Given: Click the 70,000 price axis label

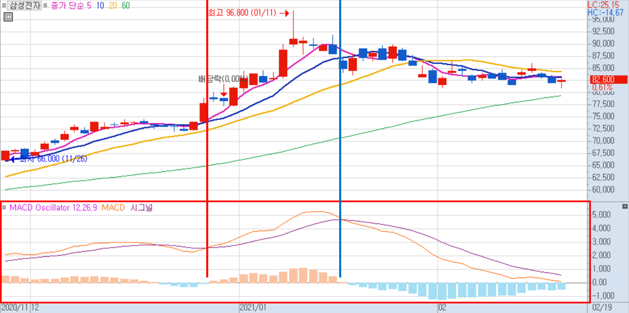Looking at the screenshot, I should click(603, 141).
